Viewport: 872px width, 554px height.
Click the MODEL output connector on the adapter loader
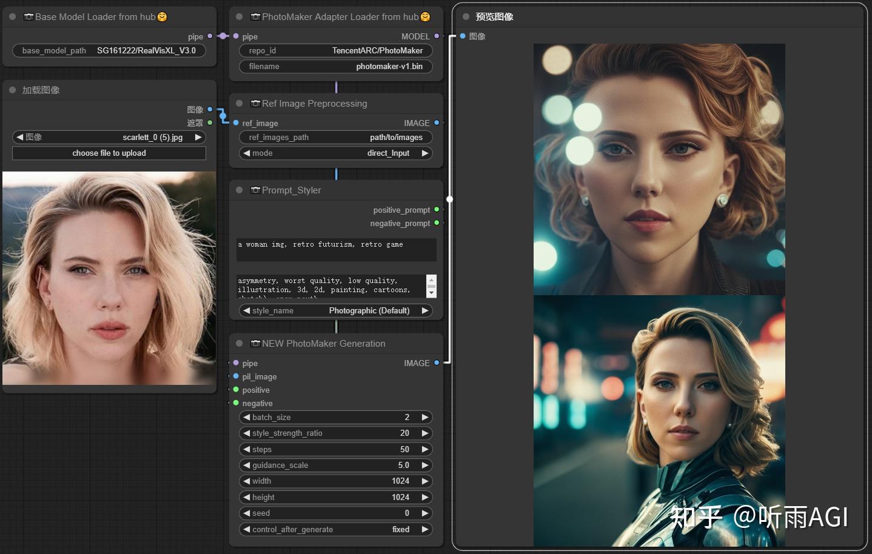437,36
